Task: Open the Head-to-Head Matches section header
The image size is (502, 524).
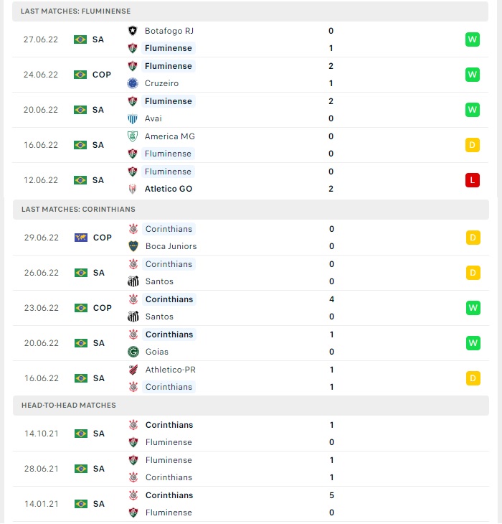Action: (251, 406)
